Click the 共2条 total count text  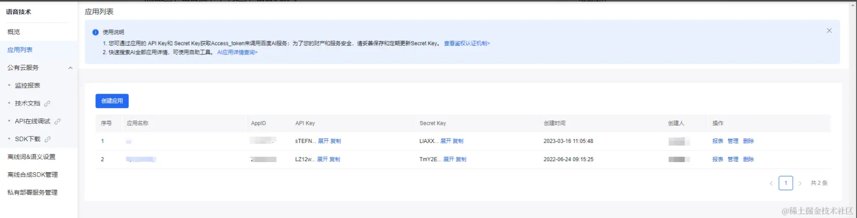point(819,183)
